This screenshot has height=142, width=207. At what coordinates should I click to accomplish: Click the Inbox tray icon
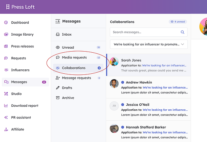[x=58, y=35]
